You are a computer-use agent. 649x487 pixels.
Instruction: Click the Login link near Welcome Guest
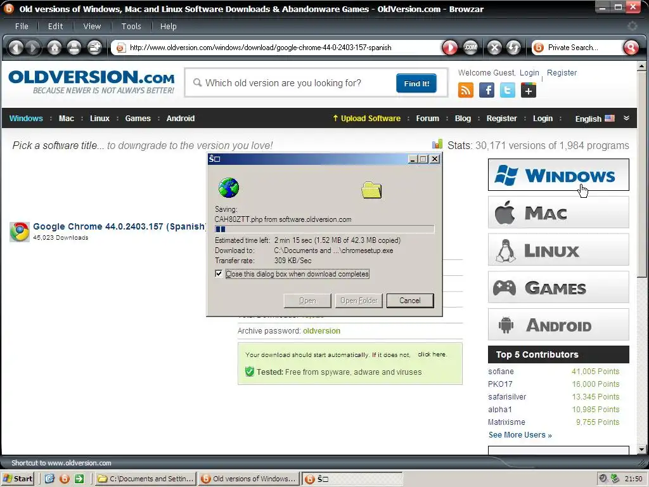pyautogui.click(x=529, y=73)
